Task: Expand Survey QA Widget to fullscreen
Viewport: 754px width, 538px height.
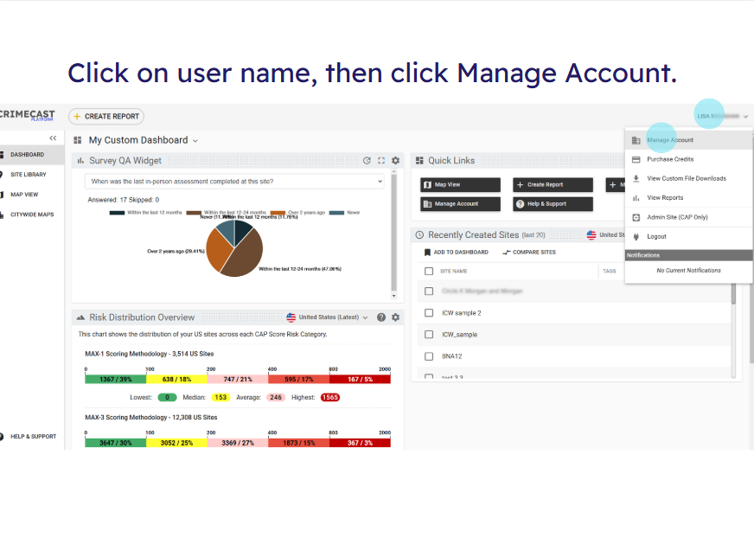Action: point(381,161)
